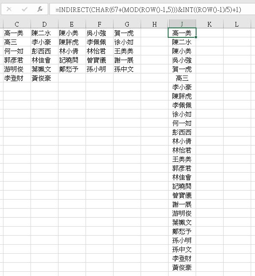Click inside the INDIRECT formula bar text
This screenshot has width=255, height=276.
(x=148, y=9)
